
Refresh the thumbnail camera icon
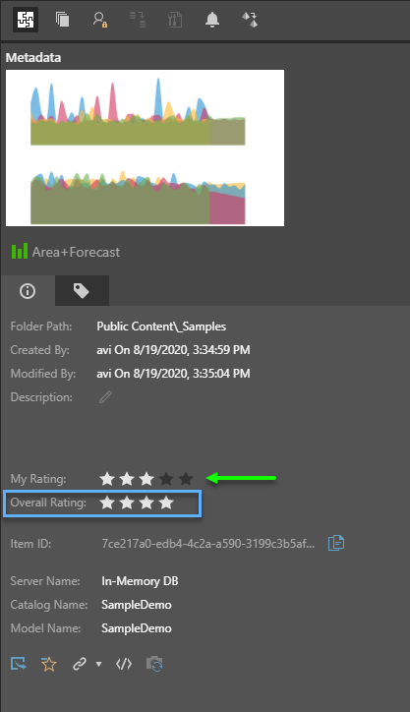click(154, 664)
